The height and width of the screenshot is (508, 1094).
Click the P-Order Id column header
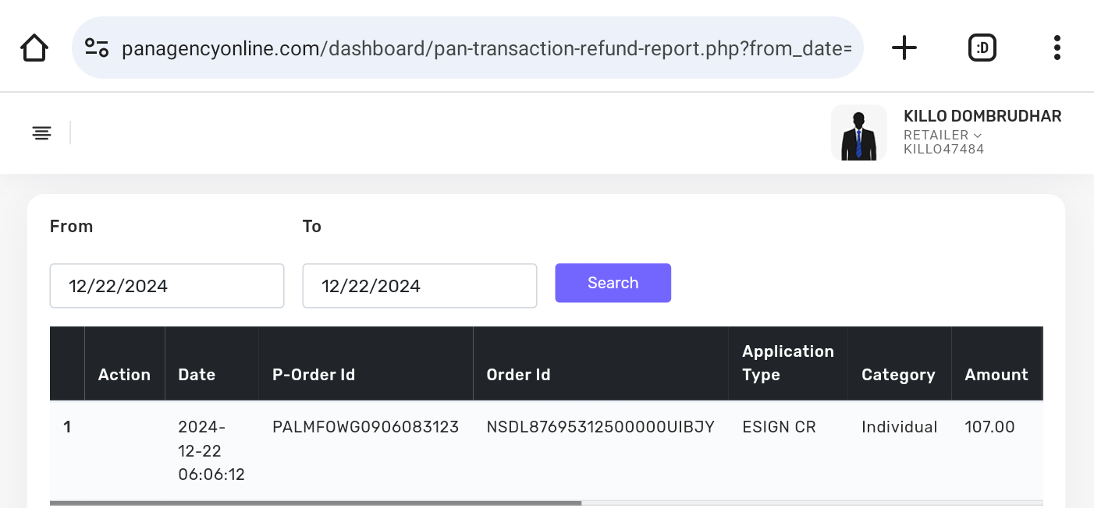tap(314, 375)
